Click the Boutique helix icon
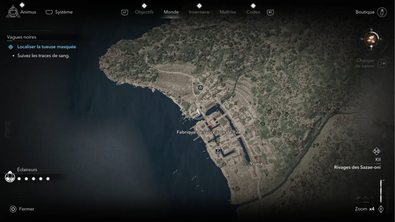The height and width of the screenshot is (222, 395). [382, 12]
